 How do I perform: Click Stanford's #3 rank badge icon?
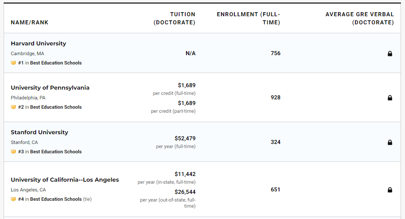point(13,152)
